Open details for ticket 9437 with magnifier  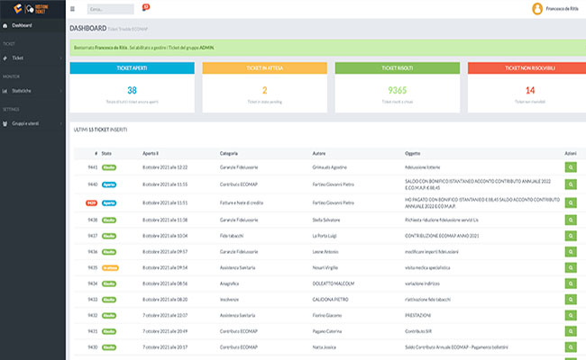pos(571,236)
